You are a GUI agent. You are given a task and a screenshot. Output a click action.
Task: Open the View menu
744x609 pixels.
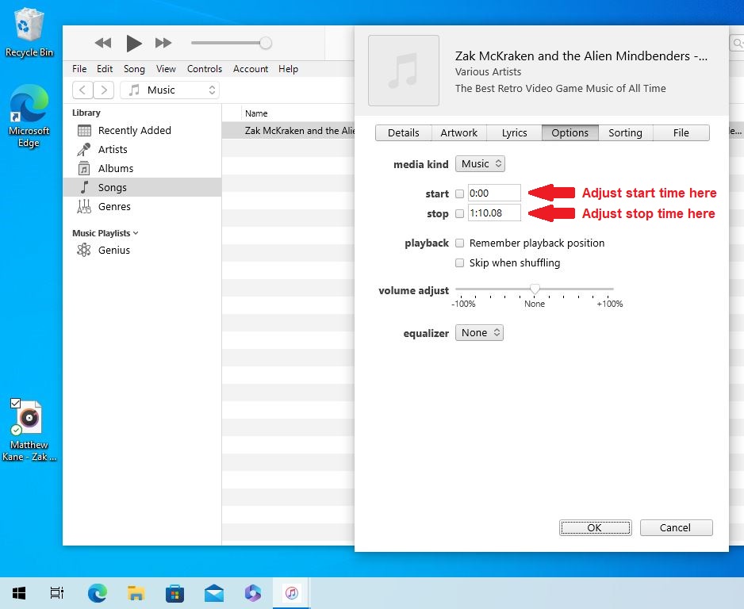166,69
